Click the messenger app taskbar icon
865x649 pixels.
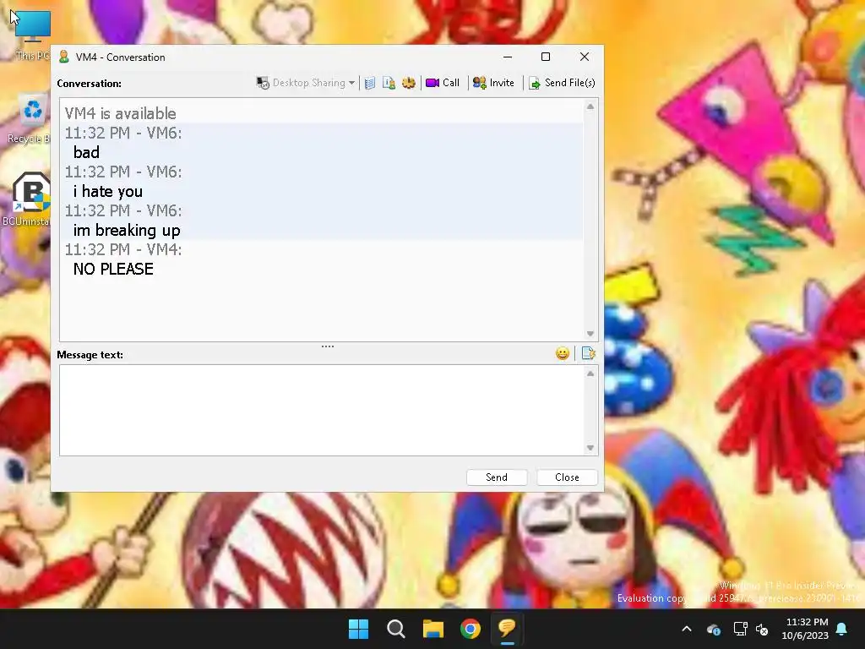(x=507, y=629)
